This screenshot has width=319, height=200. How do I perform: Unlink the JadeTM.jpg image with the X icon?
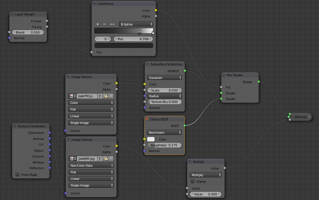click(111, 96)
